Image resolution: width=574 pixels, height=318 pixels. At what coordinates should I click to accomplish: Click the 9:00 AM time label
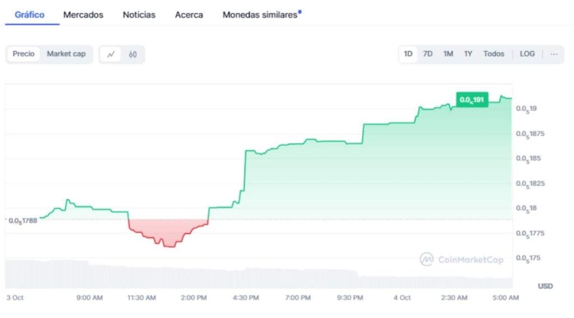click(x=89, y=297)
